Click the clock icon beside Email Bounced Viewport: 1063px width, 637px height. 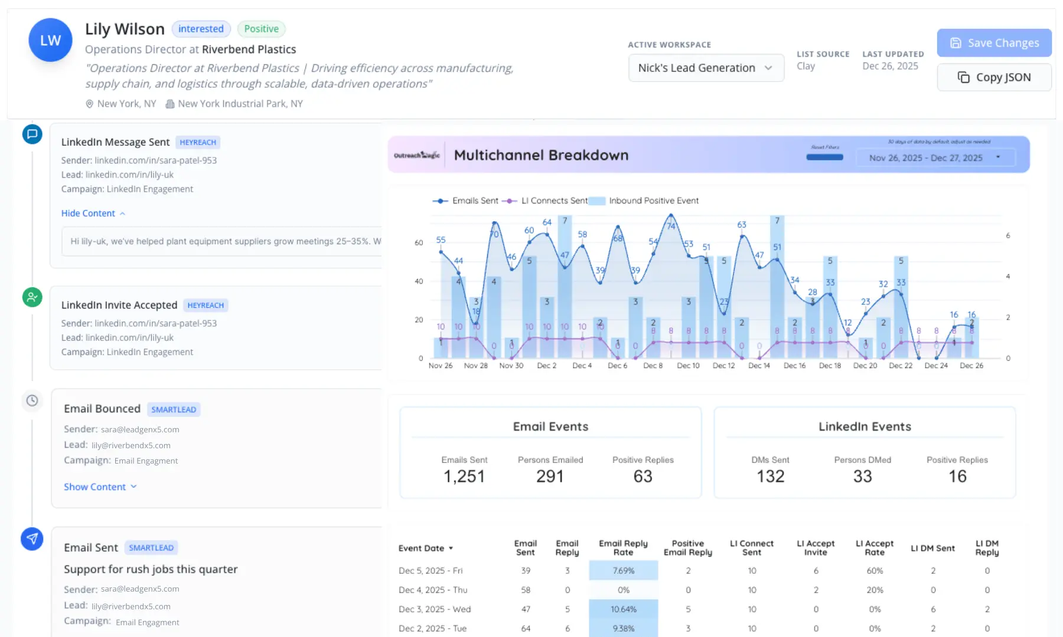[x=32, y=401]
